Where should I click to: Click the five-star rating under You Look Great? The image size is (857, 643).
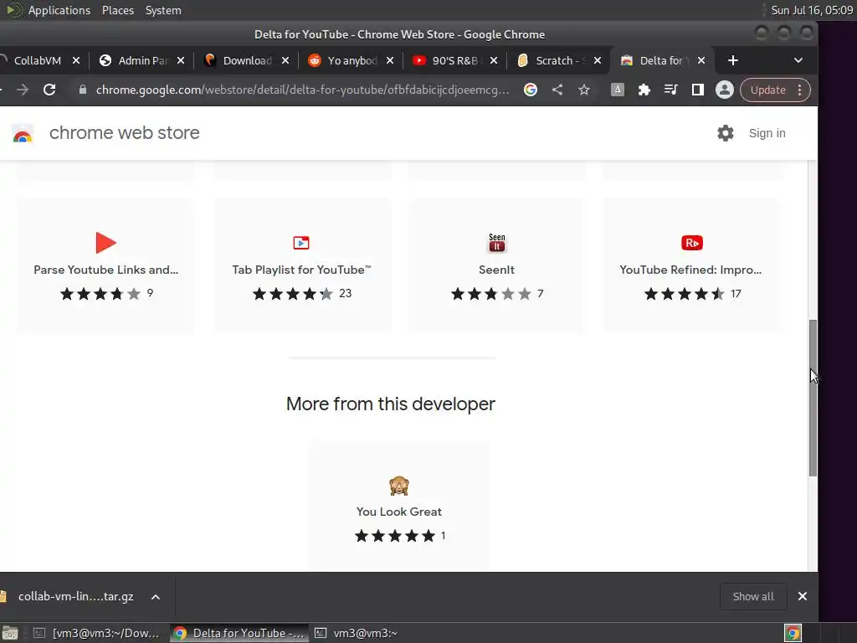tap(395, 536)
